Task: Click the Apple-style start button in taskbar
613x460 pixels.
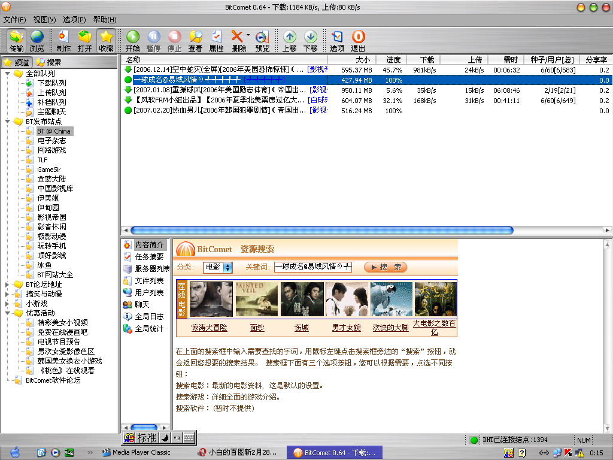Action: click(x=15, y=452)
